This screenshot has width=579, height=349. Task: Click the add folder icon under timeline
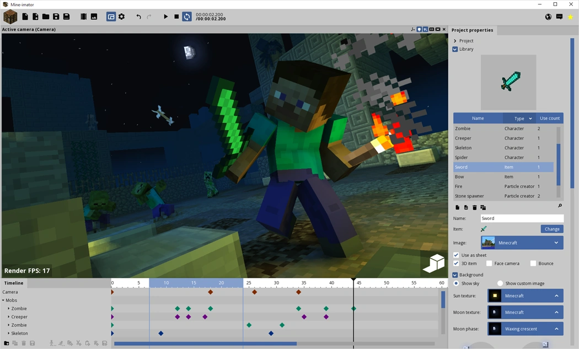pyautogui.click(x=7, y=343)
